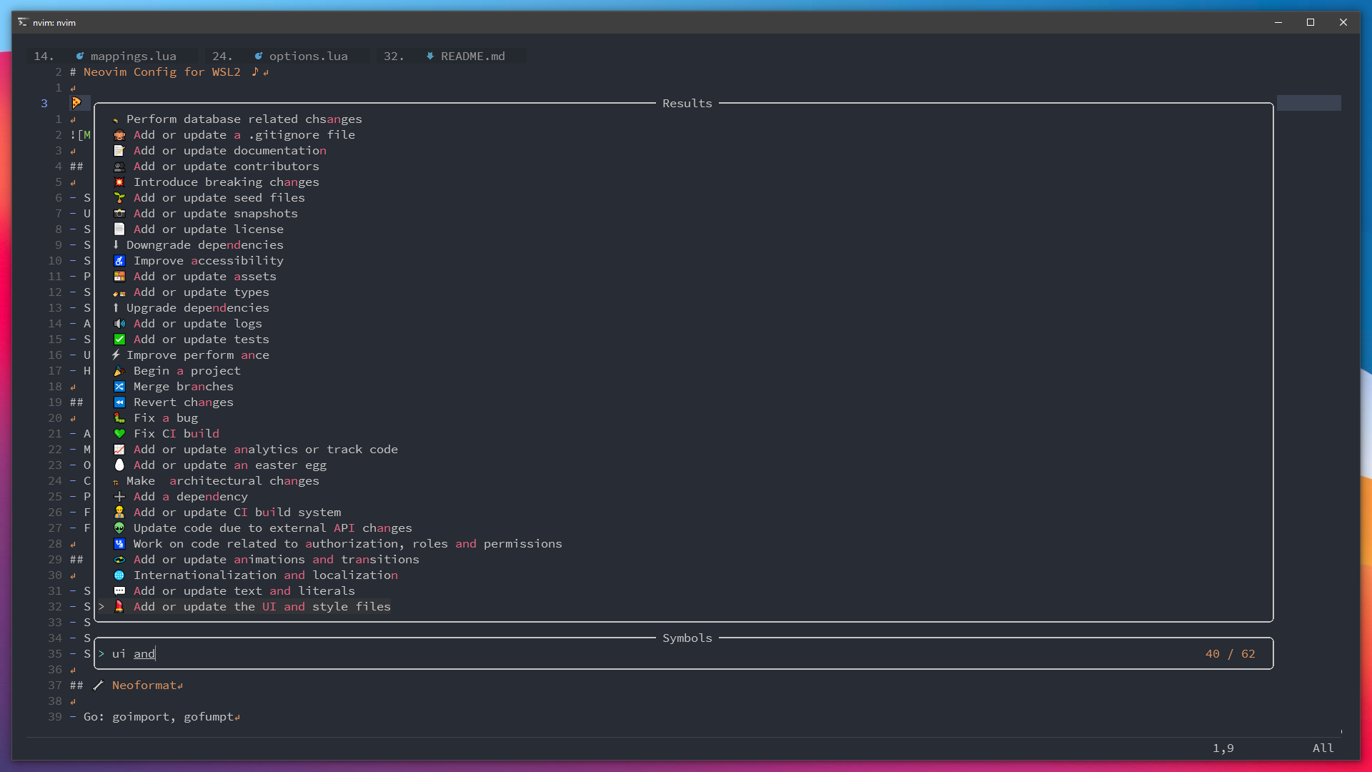
Task: Open the options.lua buffer tab
Action: 308,56
